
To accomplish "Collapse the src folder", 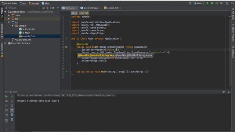I will pyautogui.click(x=9, y=22).
